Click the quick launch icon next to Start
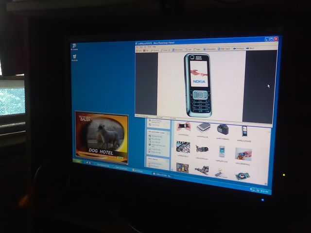311x233 pixels. (x=87, y=163)
